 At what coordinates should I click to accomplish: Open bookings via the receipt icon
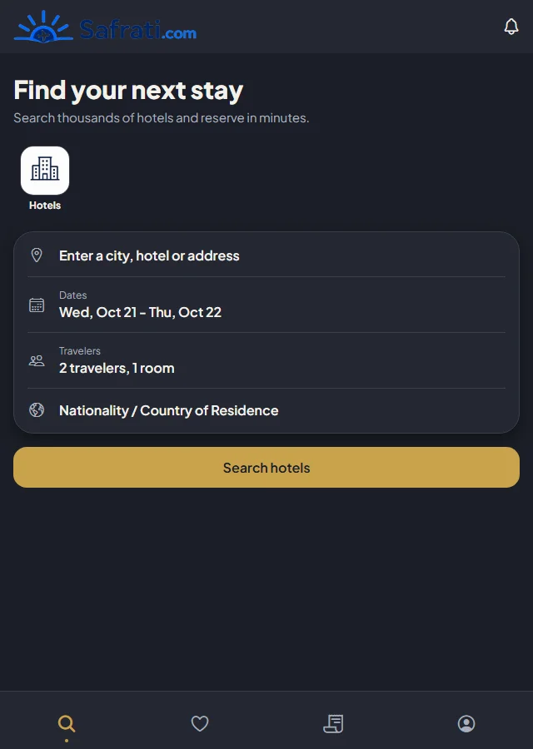click(x=333, y=723)
